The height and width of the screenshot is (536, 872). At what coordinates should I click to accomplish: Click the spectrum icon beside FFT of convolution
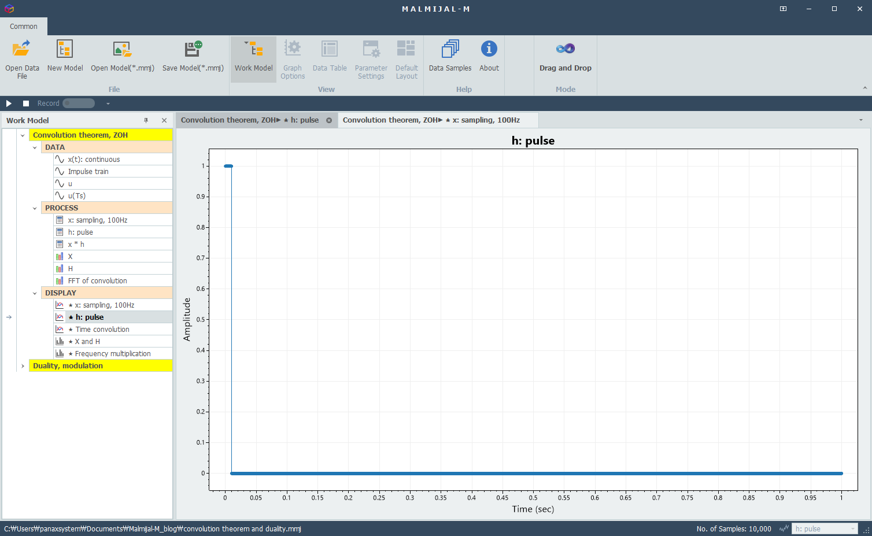[60, 280]
